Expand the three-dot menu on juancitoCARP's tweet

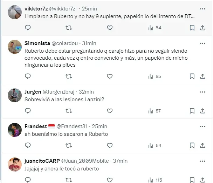[x=202, y=161]
